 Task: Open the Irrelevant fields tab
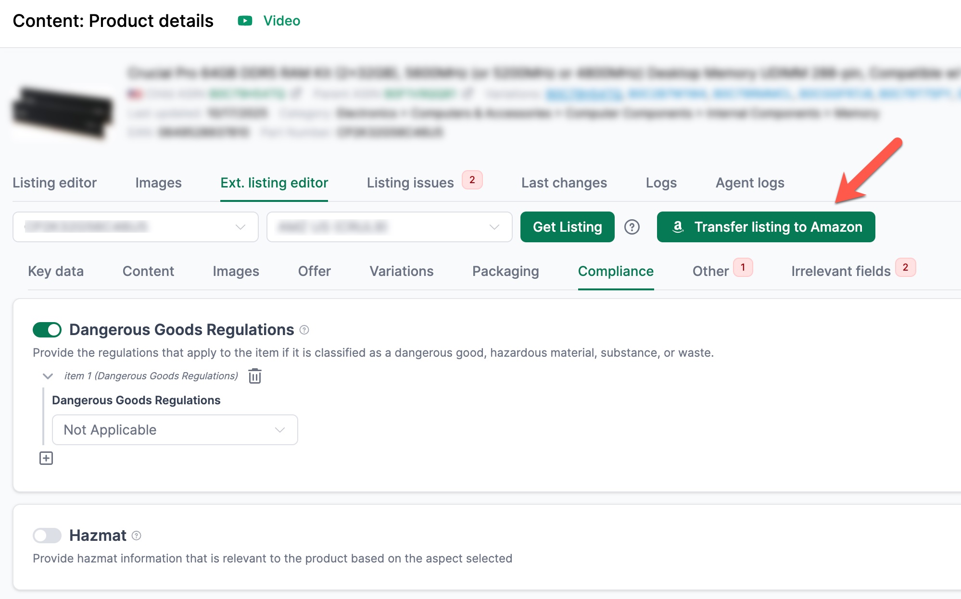point(841,271)
